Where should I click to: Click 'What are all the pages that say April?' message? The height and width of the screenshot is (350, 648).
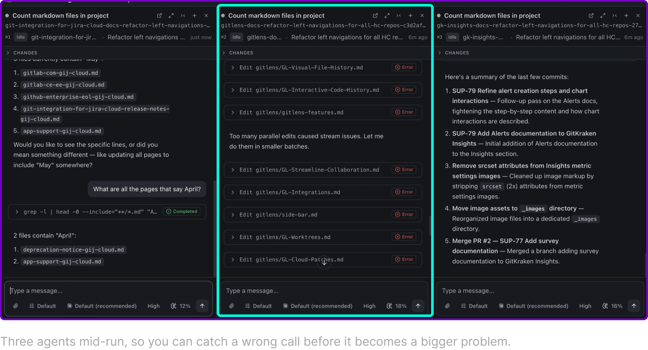coord(147,189)
